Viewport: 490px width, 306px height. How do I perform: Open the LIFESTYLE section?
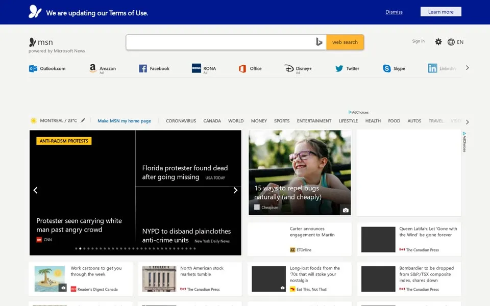tap(348, 121)
